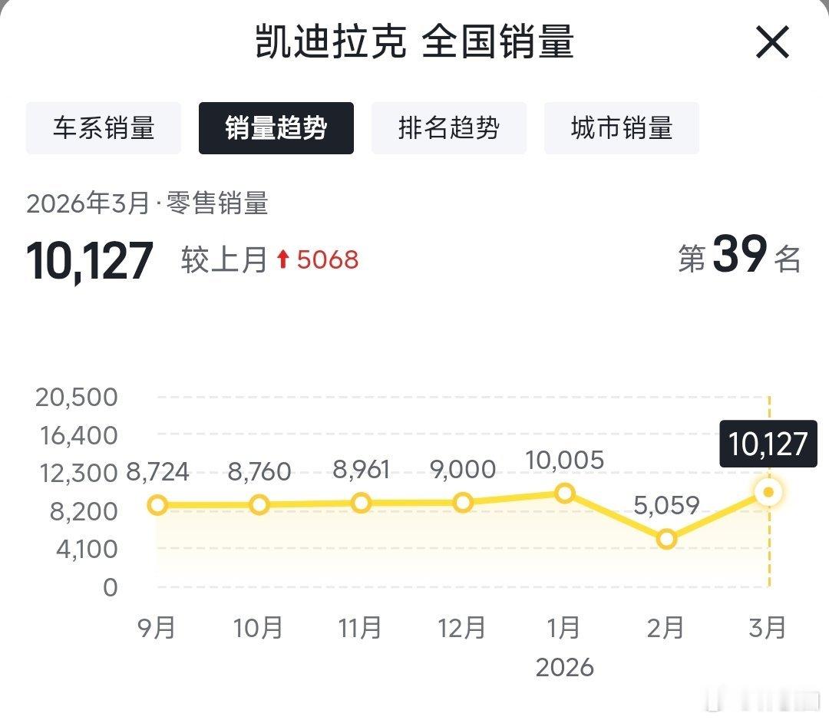Click the 10月 axis label
The width and height of the screenshot is (829, 720).
pos(258,628)
